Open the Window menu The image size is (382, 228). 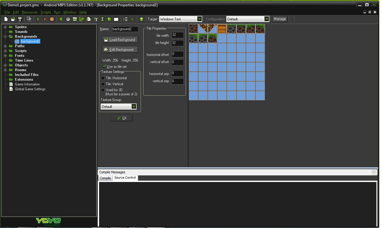tap(70, 12)
